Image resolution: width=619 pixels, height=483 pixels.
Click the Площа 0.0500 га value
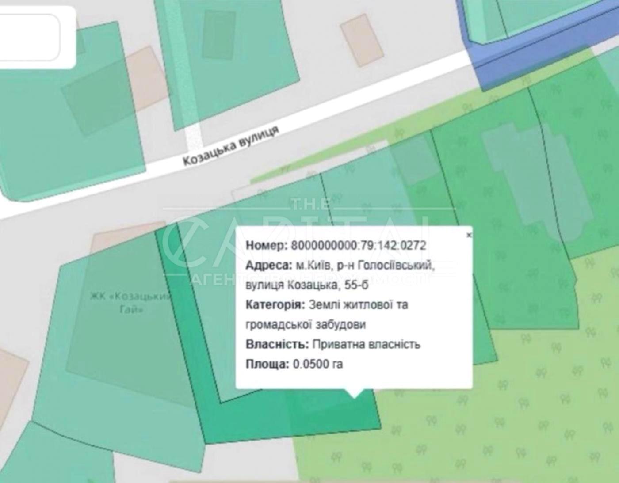point(317,364)
